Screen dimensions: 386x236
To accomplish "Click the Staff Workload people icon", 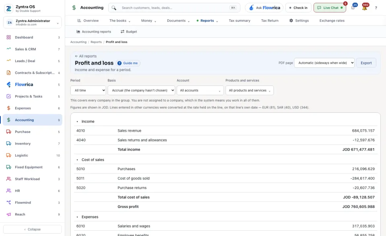I will pos(8,179).
